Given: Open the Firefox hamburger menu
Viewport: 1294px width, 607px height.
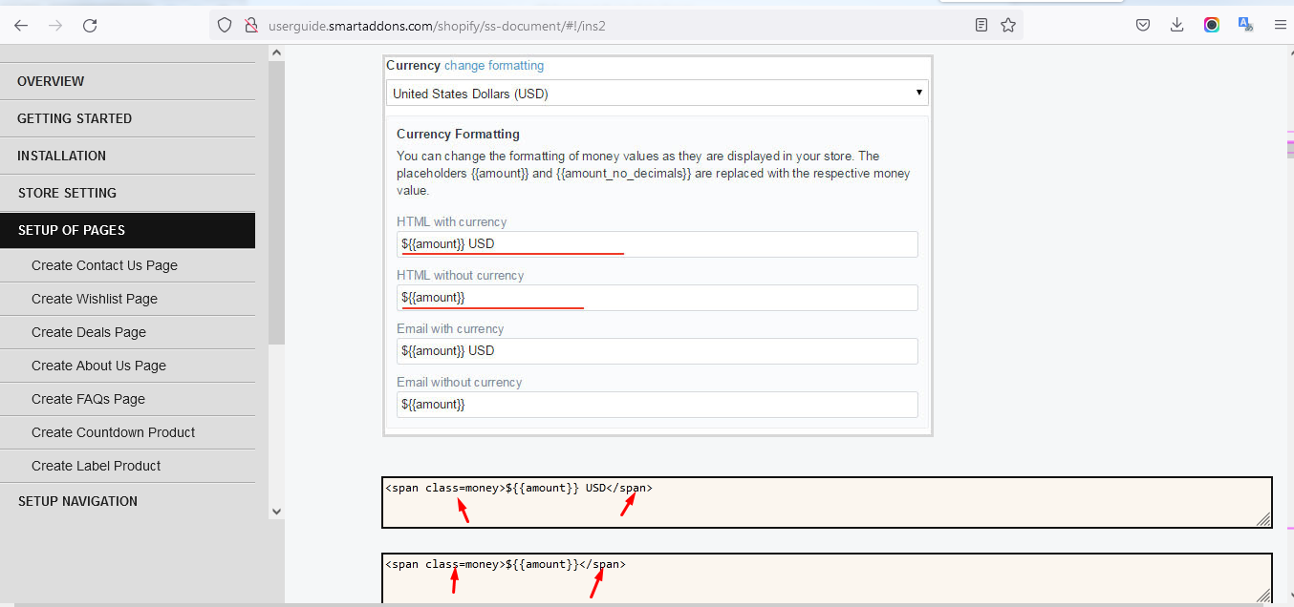Looking at the screenshot, I should (x=1280, y=26).
